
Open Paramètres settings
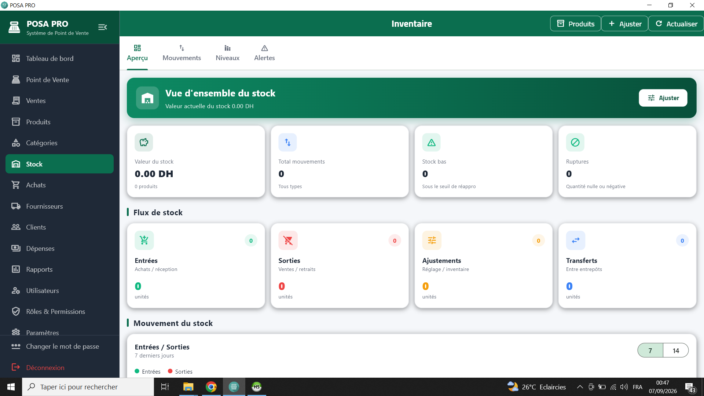59,332
